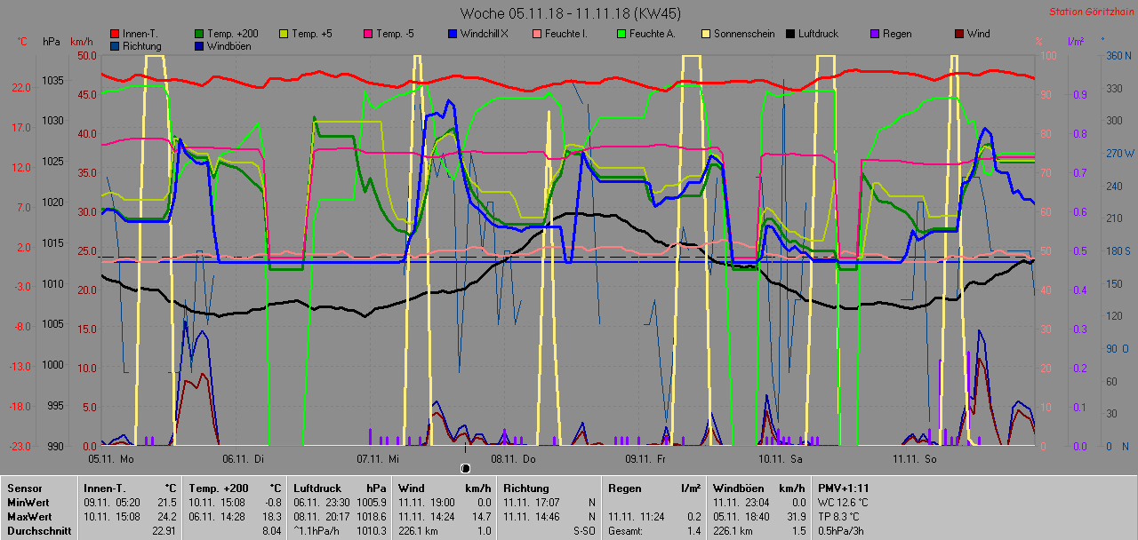Click the 'Station Göritzhain' label
The image size is (1138, 540).
[x=1090, y=12]
